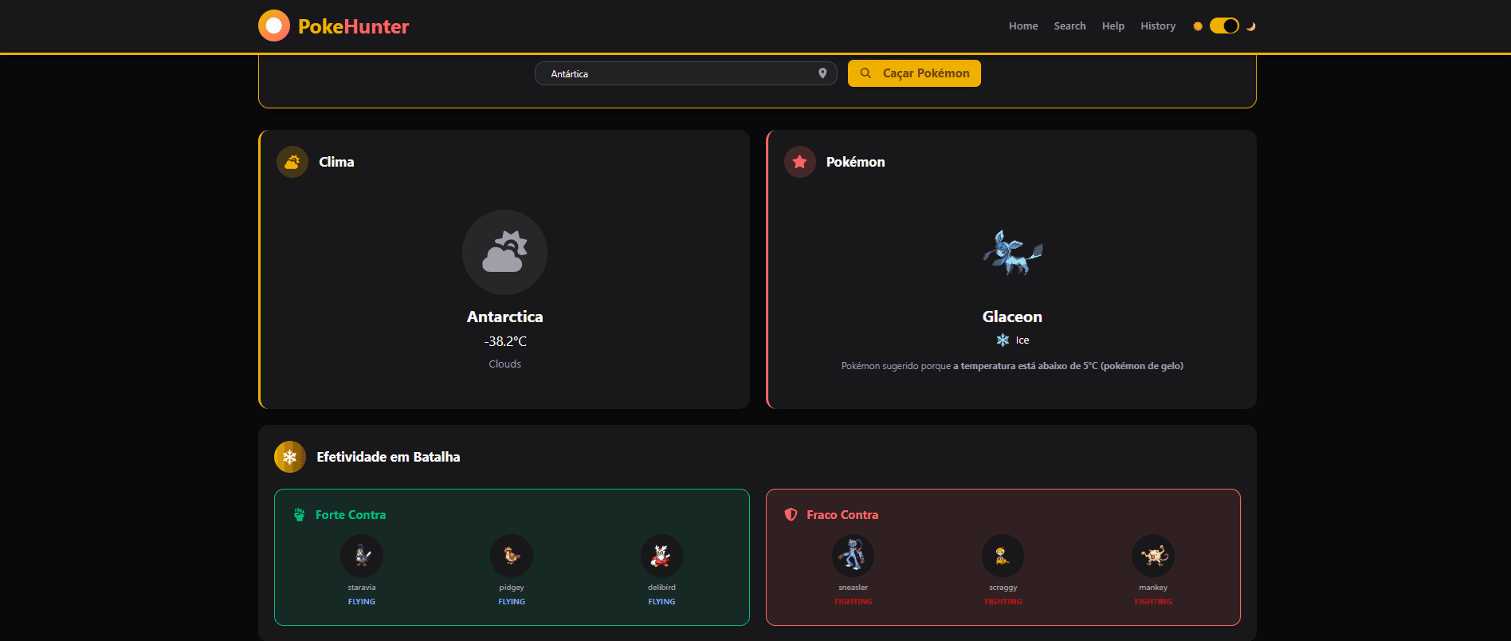Click the sneasler sprite icon
Image resolution: width=1511 pixels, height=641 pixels.
[853, 556]
